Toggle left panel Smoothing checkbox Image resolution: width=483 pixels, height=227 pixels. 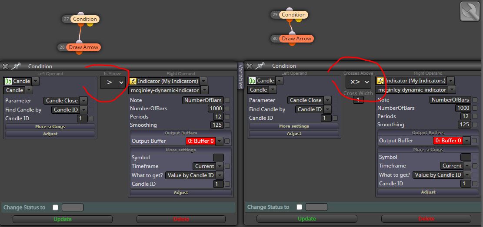[x=227, y=125]
